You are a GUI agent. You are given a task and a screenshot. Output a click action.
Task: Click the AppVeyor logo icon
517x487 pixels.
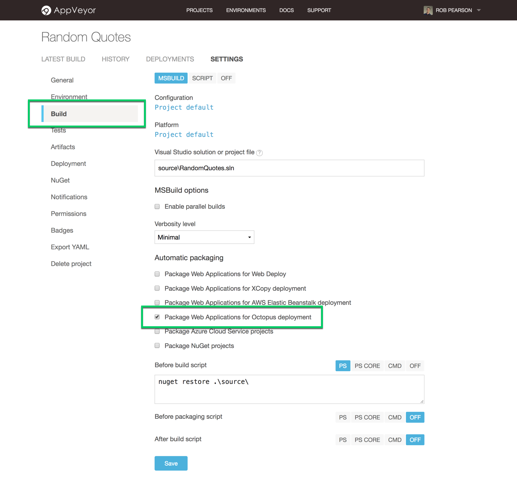pos(46,10)
